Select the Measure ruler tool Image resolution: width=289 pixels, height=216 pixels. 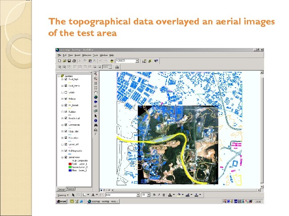click(96, 130)
